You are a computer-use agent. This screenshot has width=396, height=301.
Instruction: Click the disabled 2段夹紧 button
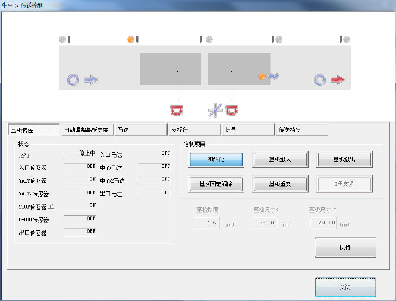(x=344, y=184)
